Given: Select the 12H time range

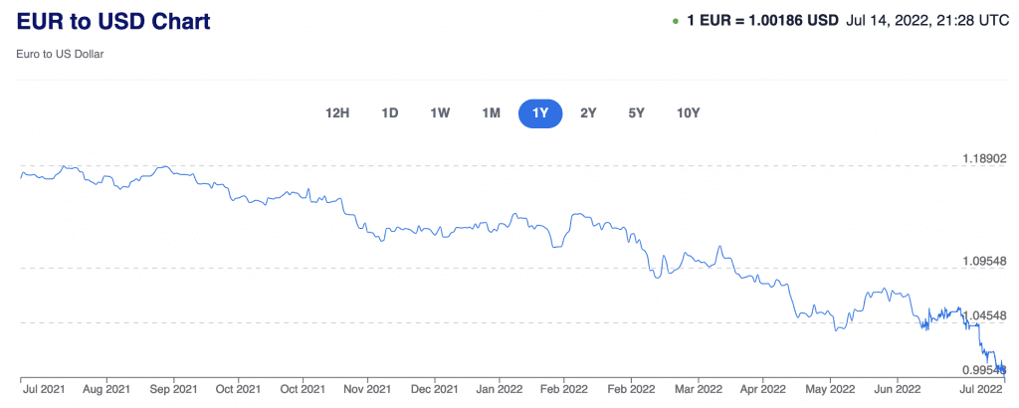Looking at the screenshot, I should click(x=337, y=112).
